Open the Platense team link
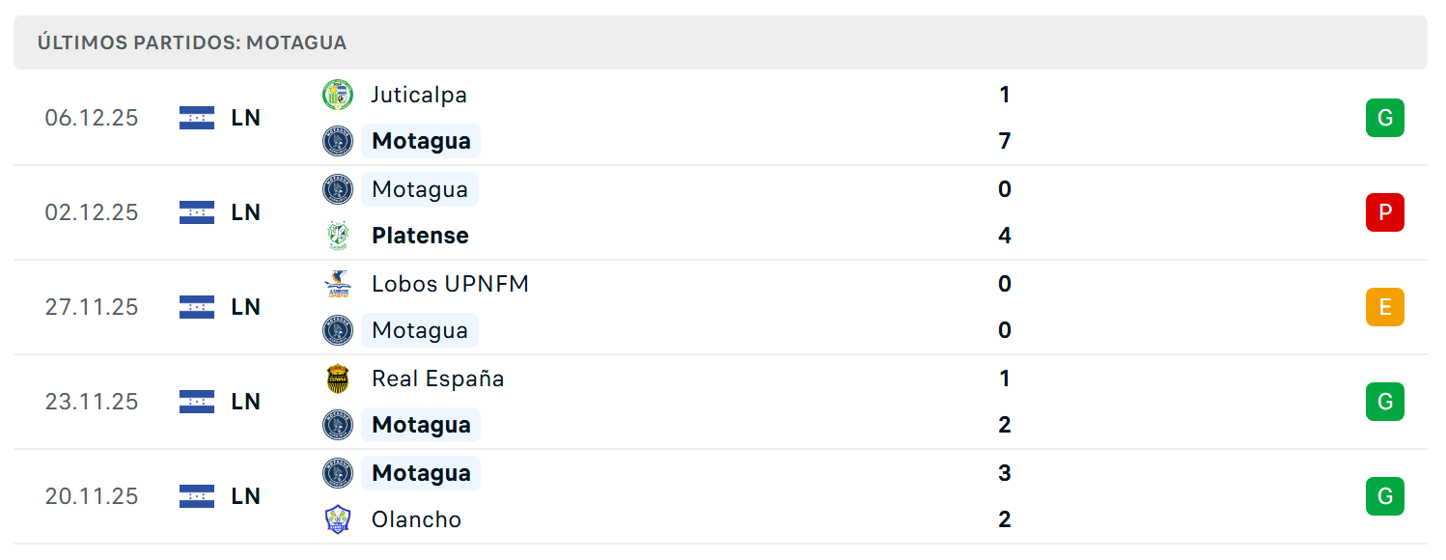Image resolution: width=1446 pixels, height=560 pixels. pos(420,236)
